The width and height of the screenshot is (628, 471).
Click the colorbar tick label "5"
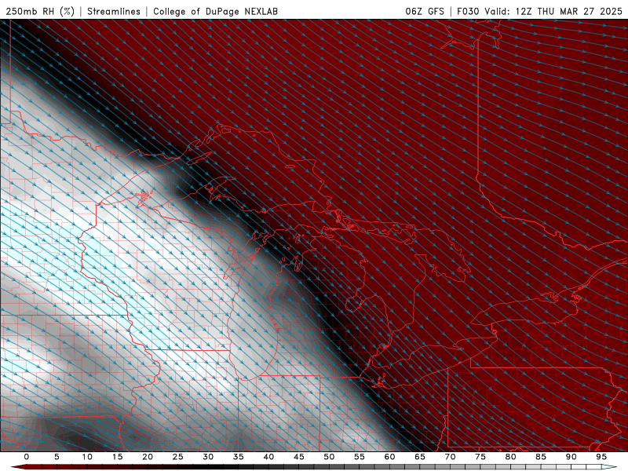(x=57, y=457)
